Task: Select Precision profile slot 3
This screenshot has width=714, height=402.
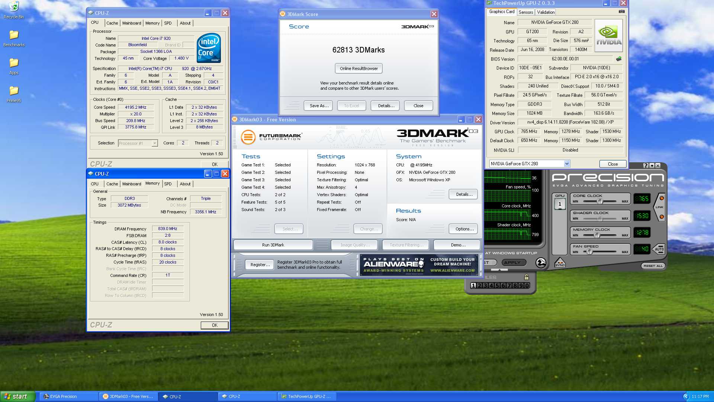Action: coord(485,285)
